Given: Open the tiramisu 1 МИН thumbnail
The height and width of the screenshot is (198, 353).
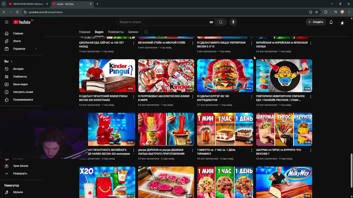Looking at the screenshot, I should click(225, 129).
